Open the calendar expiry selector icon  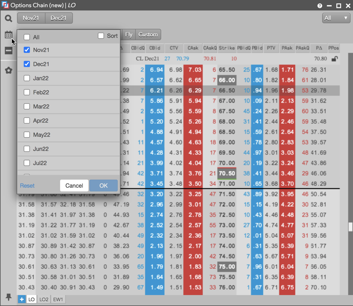(9, 34)
